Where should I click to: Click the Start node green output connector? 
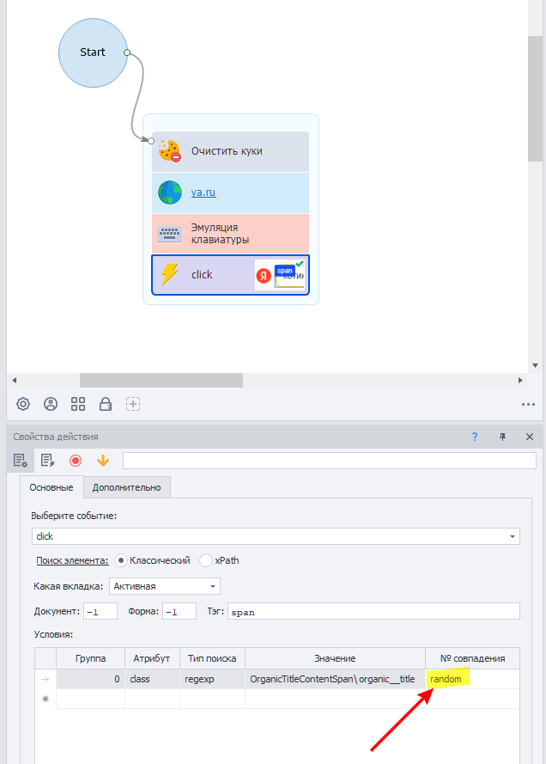click(127, 52)
